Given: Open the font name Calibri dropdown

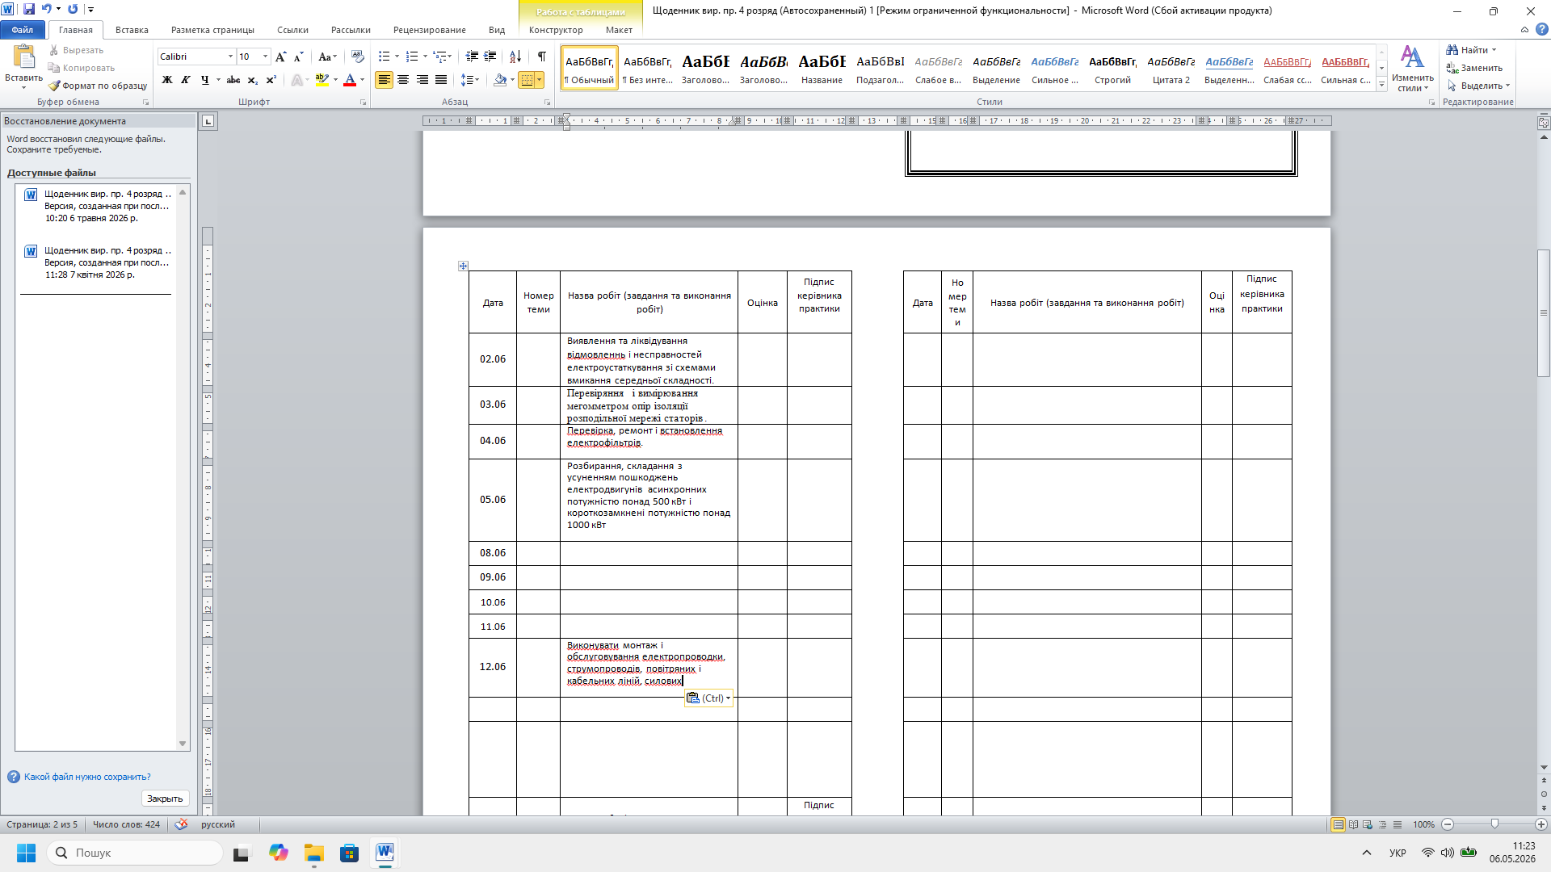Looking at the screenshot, I should 230,57.
